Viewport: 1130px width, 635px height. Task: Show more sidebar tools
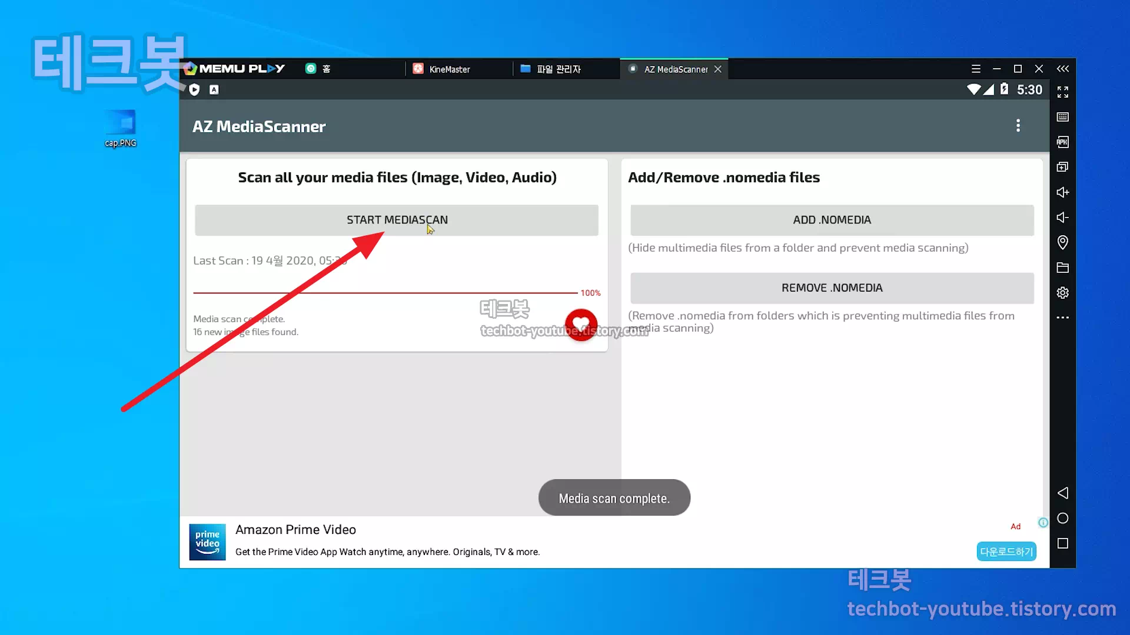click(1062, 317)
